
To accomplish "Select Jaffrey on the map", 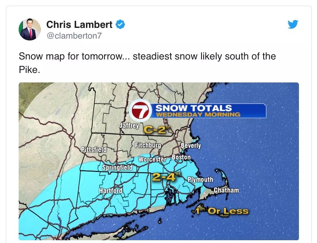I will 129,126.
